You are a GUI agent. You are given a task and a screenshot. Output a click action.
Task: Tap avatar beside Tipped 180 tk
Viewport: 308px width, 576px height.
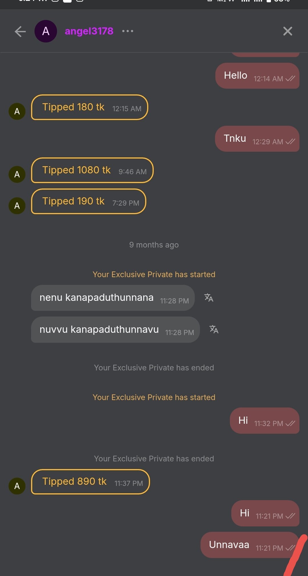tap(17, 111)
